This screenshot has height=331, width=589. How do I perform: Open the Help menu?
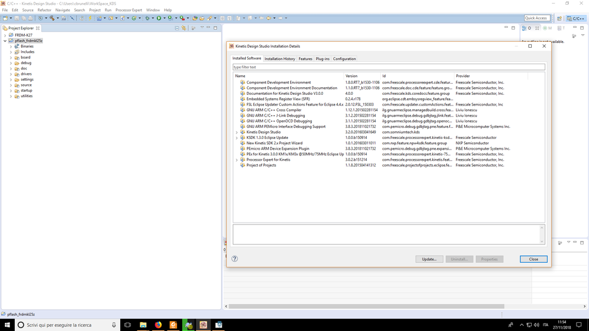[x=168, y=10]
